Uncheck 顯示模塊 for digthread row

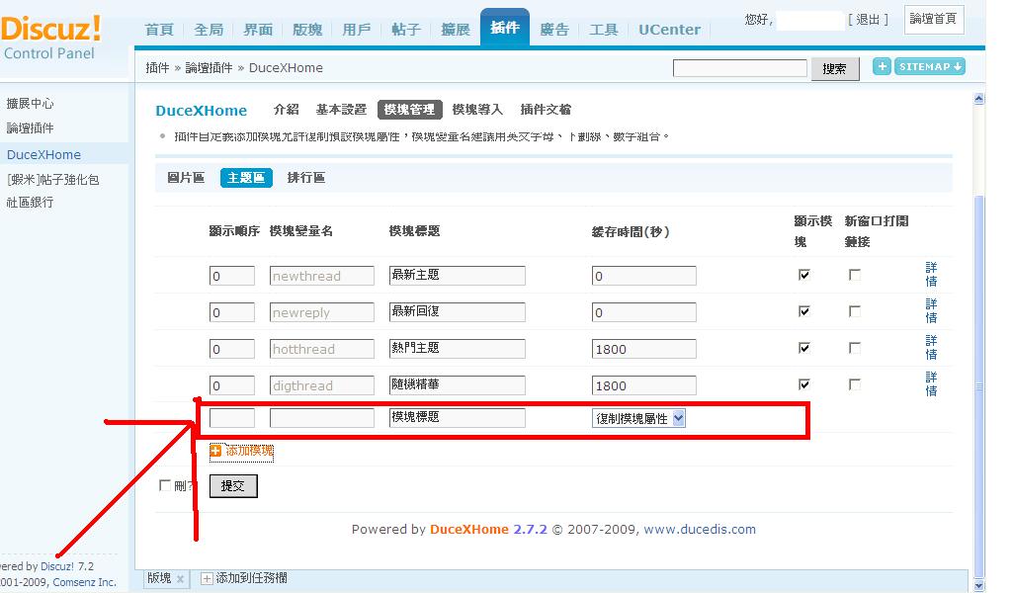[804, 384]
